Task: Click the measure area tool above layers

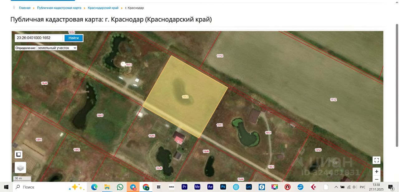Action: (x=19, y=154)
